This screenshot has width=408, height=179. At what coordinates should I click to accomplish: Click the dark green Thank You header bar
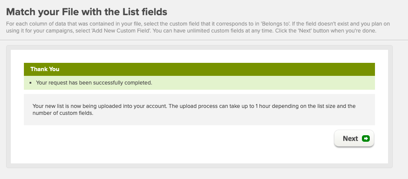coord(199,69)
